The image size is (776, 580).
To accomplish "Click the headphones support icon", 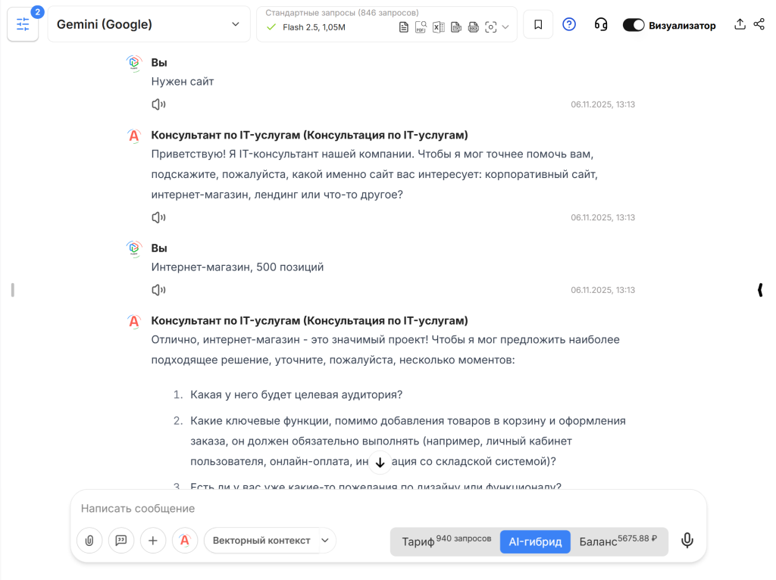I will click(600, 24).
